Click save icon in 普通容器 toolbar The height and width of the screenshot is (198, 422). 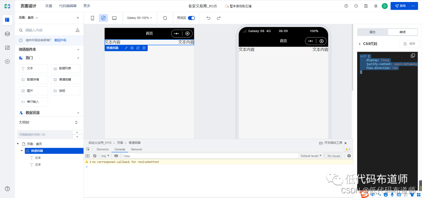132,48
